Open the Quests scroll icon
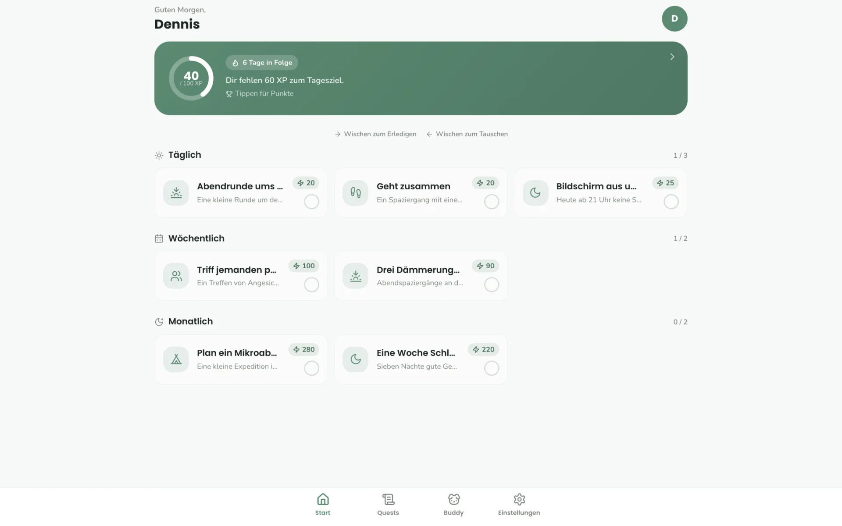Viewport: 842px width, 526px height. point(388,499)
